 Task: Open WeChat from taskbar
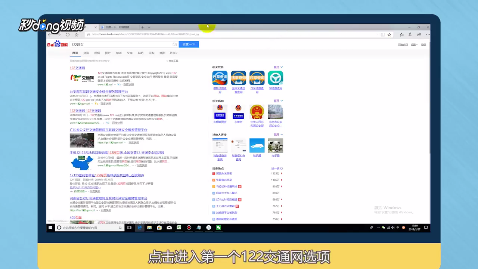coord(218,228)
